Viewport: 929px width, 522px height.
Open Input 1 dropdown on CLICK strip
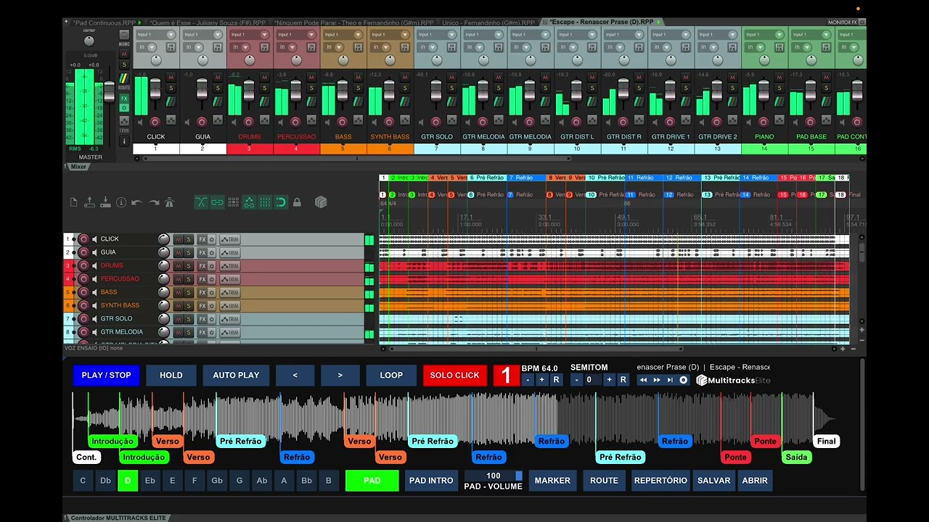pyautogui.click(x=156, y=34)
